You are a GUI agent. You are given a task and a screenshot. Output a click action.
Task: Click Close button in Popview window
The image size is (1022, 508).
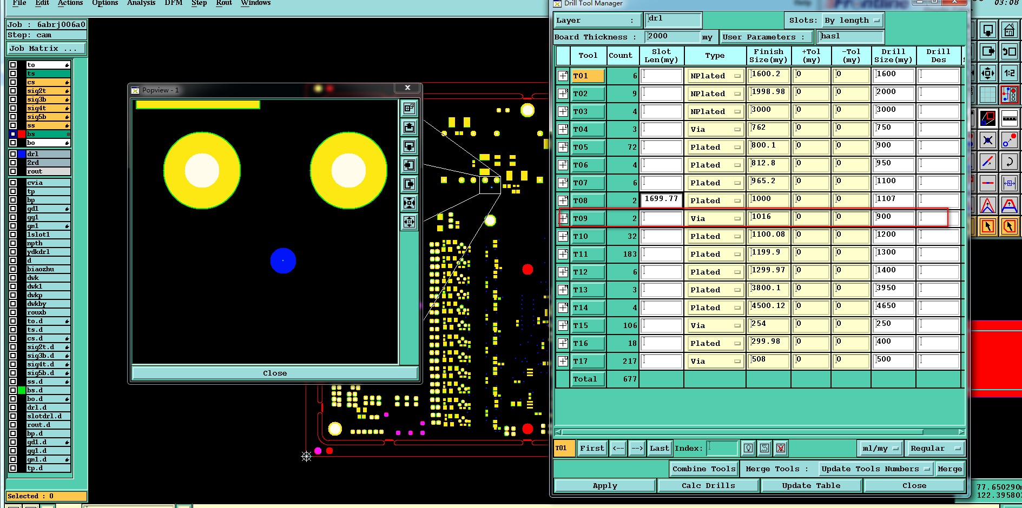(275, 373)
